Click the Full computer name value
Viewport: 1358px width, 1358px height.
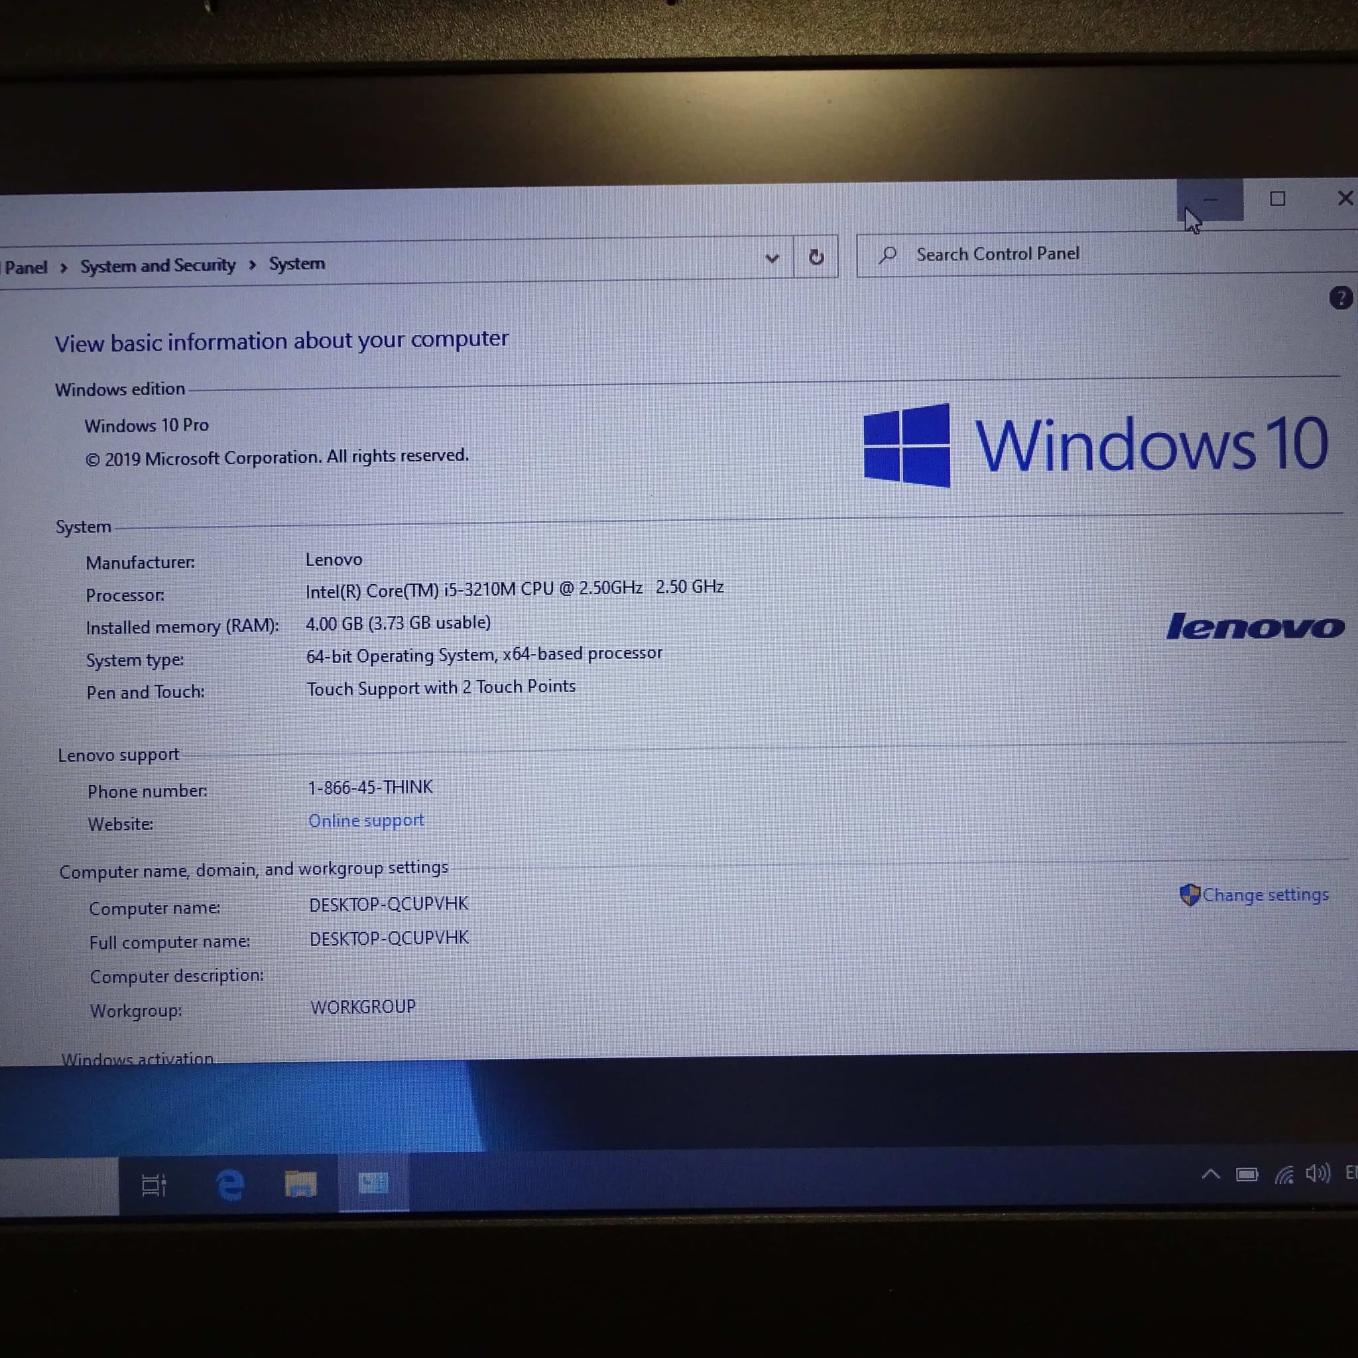coord(389,938)
